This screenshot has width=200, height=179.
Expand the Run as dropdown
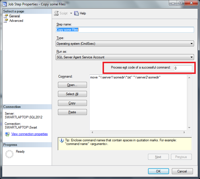tap(191, 57)
